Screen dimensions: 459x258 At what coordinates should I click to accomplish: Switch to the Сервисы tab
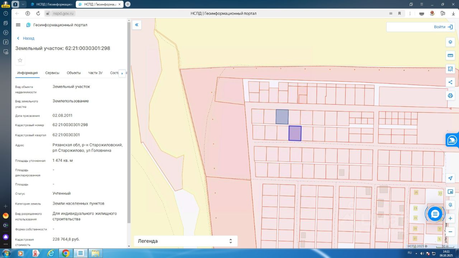52,73
